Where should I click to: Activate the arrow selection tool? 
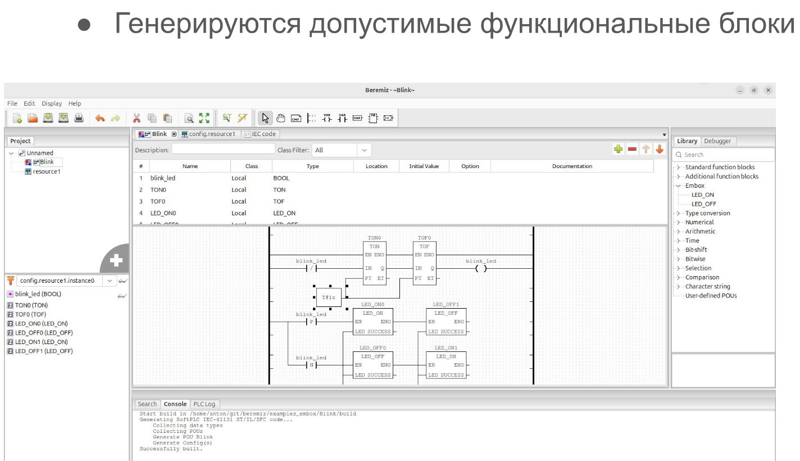[x=266, y=118]
